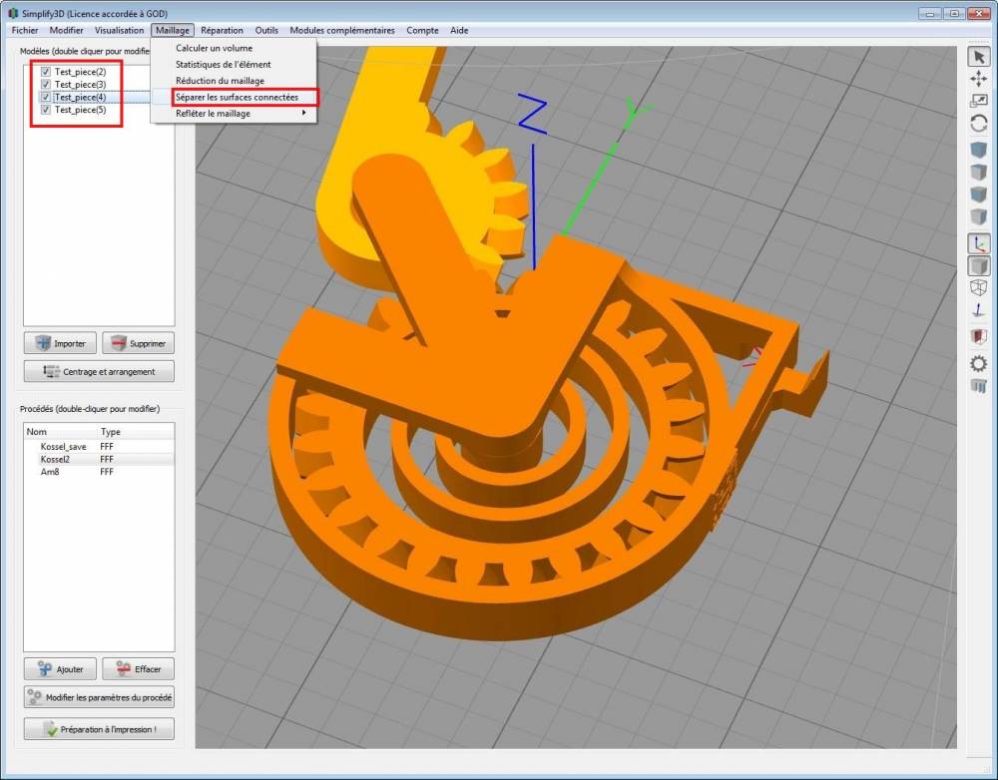Choose Calculer un volume
This screenshot has width=998, height=780.
pos(234,48)
